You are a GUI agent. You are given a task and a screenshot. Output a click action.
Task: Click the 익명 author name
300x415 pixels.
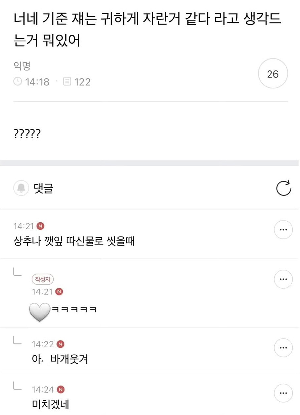point(22,66)
